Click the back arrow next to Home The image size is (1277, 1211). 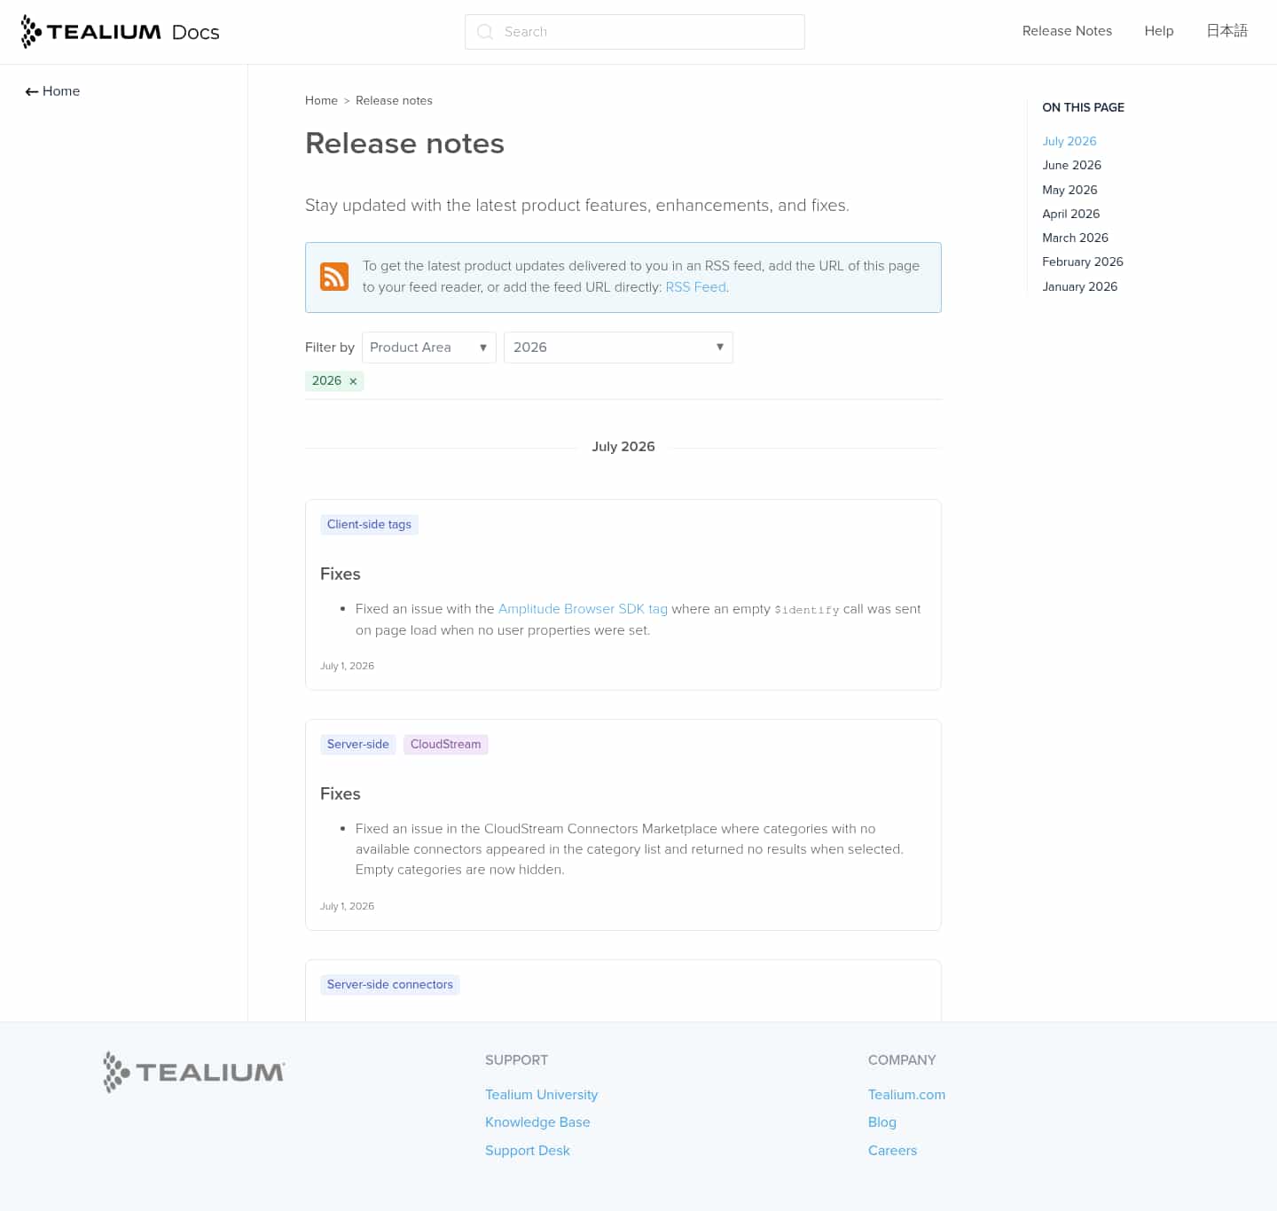click(x=32, y=91)
